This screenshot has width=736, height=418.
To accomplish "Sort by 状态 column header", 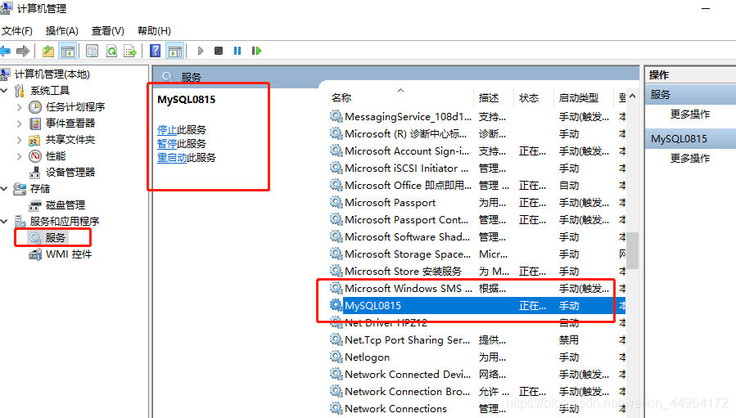I will (529, 97).
